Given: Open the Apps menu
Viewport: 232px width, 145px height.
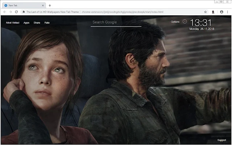Looking at the screenshot, I should pos(26,22).
